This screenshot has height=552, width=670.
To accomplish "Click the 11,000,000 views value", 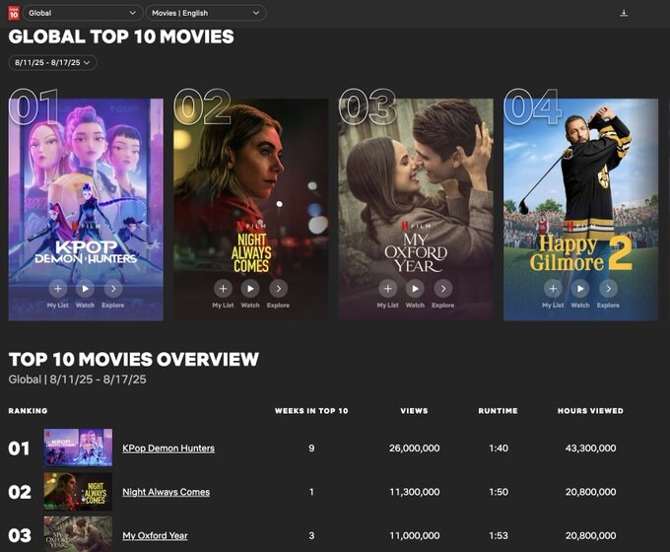I will 415,535.
